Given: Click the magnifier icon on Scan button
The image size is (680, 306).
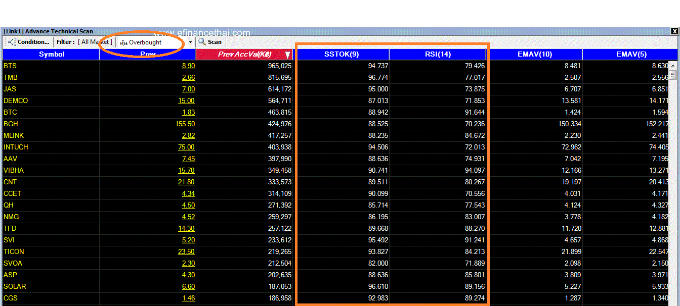Looking at the screenshot, I should [202, 42].
